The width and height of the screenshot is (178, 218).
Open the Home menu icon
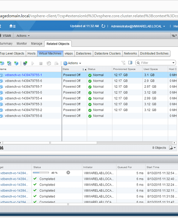(12, 26)
